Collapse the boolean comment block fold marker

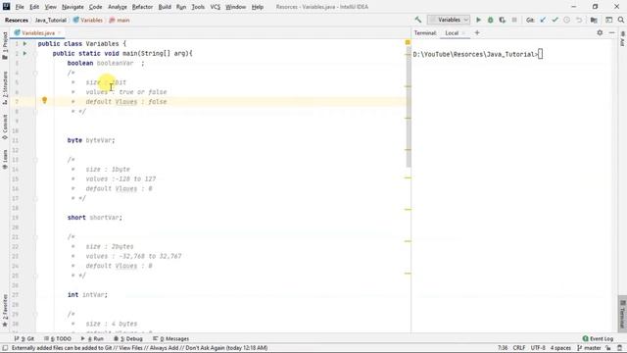(35, 73)
